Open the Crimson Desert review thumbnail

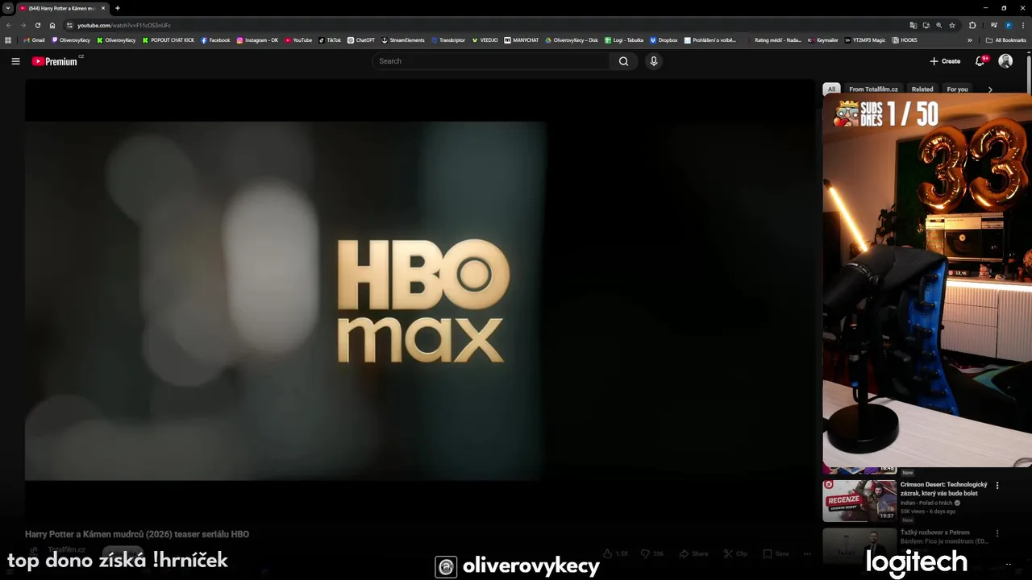pyautogui.click(x=859, y=501)
